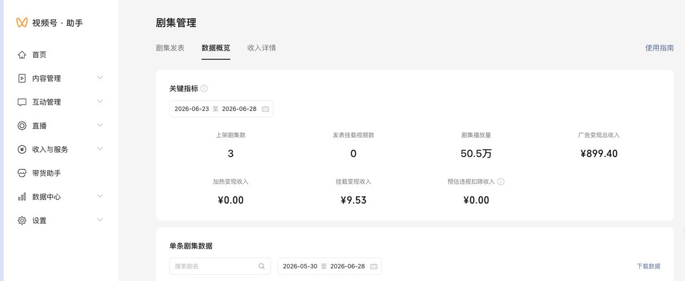Click the 收入与服务 yen icon

pos(22,150)
